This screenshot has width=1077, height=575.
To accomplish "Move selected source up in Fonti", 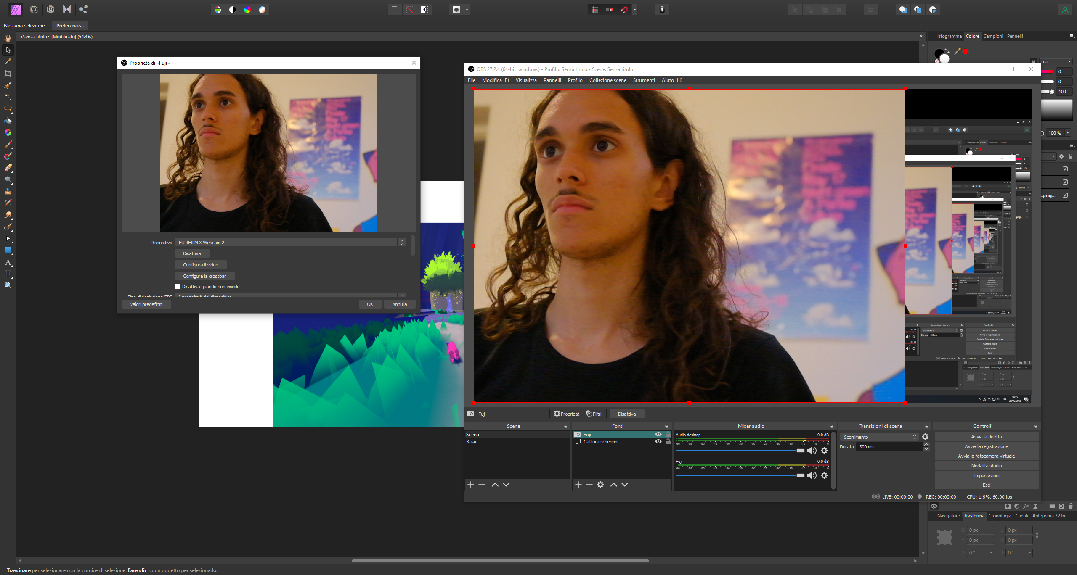I will (x=614, y=485).
